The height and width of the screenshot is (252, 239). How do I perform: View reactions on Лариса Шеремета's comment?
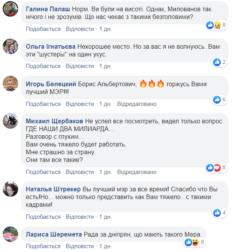194,242
